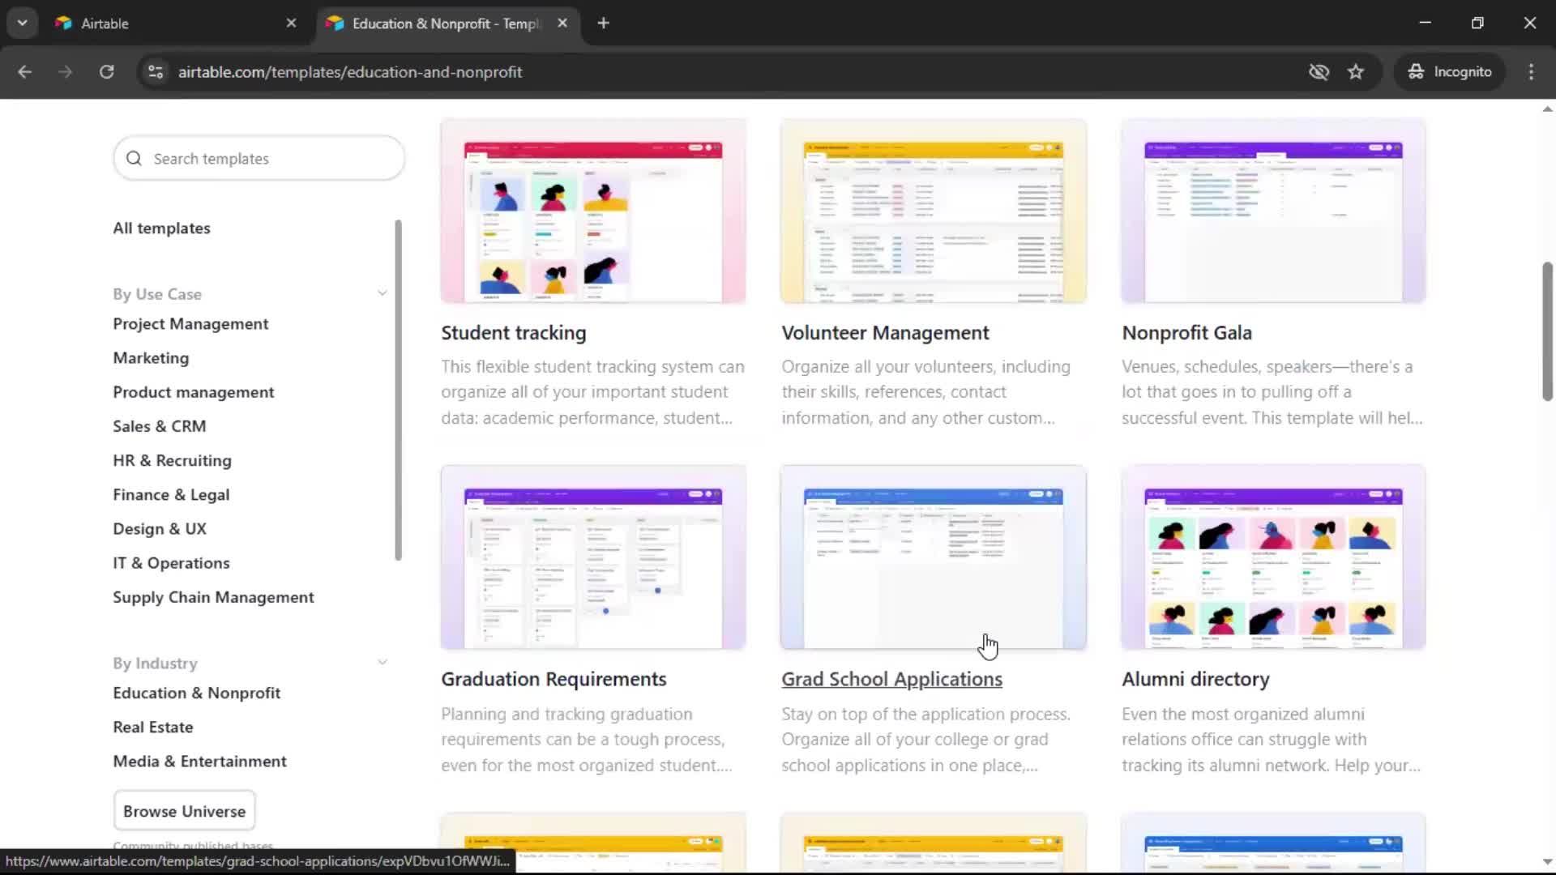Select Marketing category

[x=151, y=357]
